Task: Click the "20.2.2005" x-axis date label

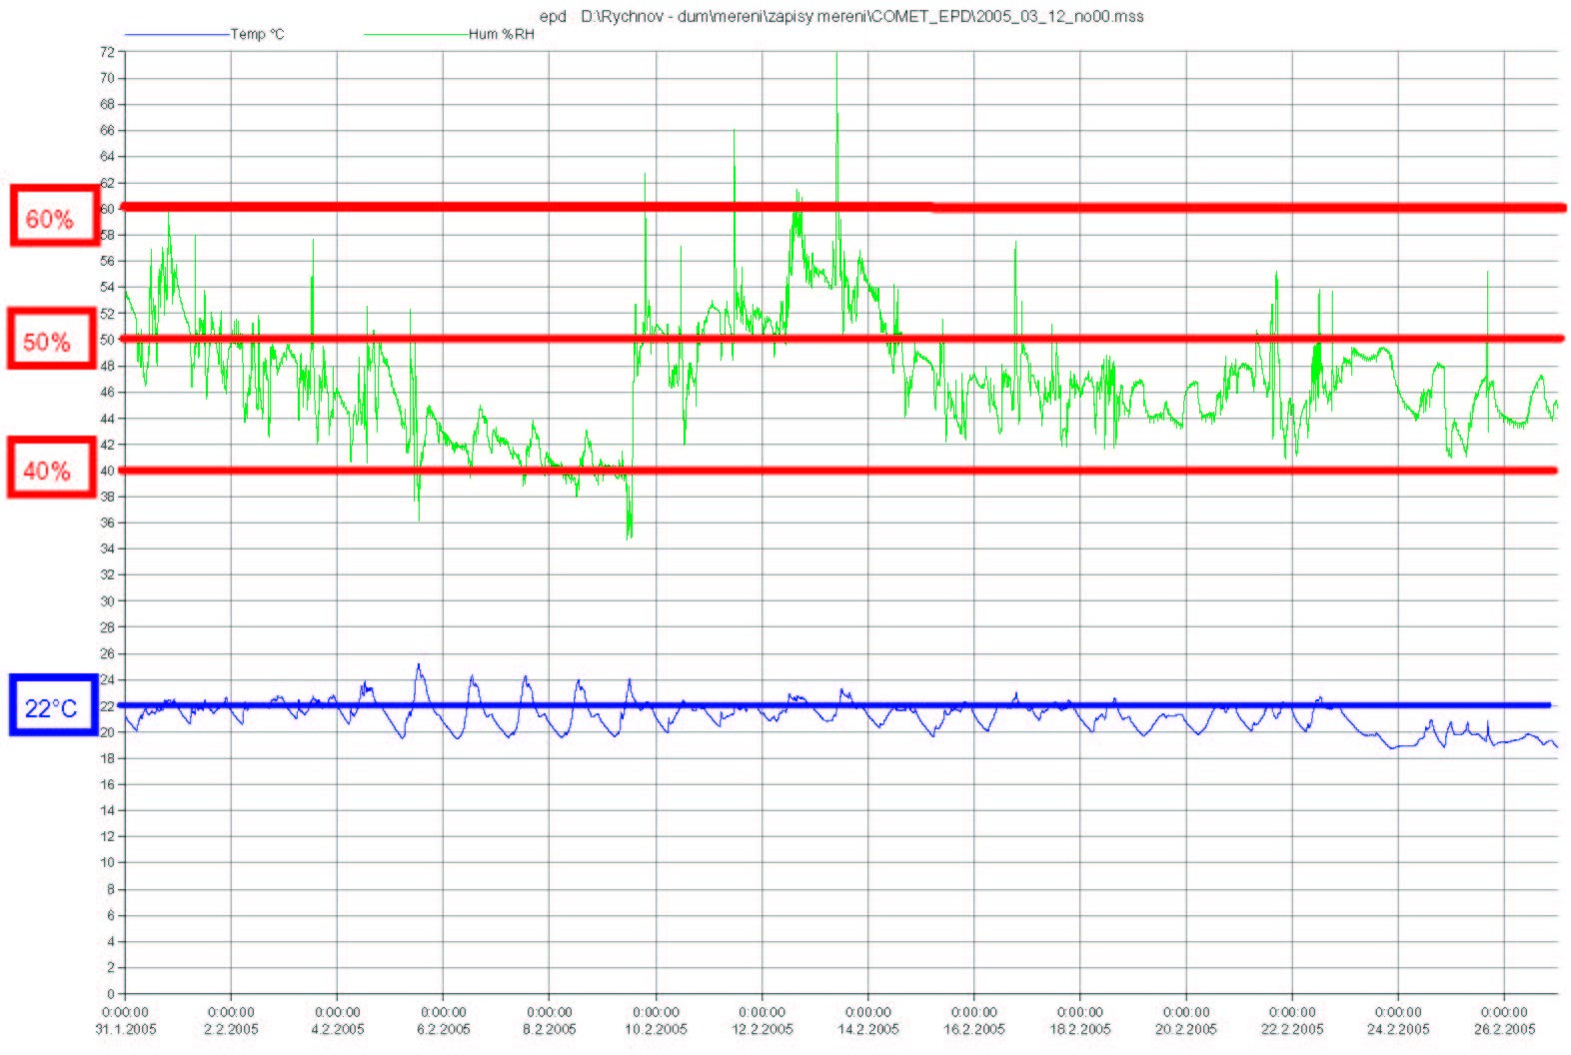Action: tap(1186, 1029)
